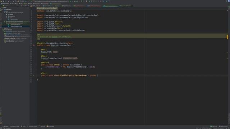Hide the Project tool window panel
Screen dimensions: 230x129
28,6
